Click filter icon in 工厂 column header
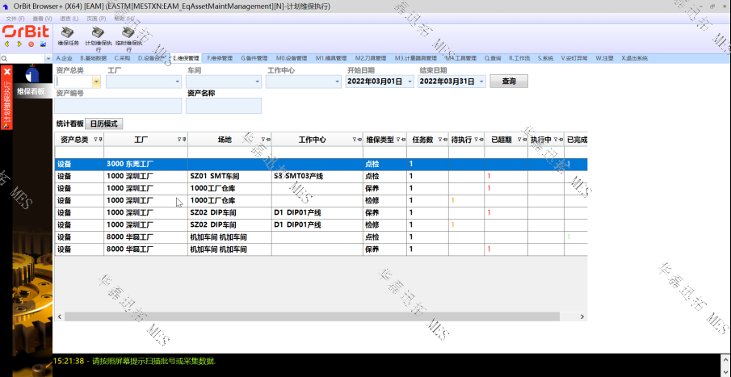 pos(179,140)
